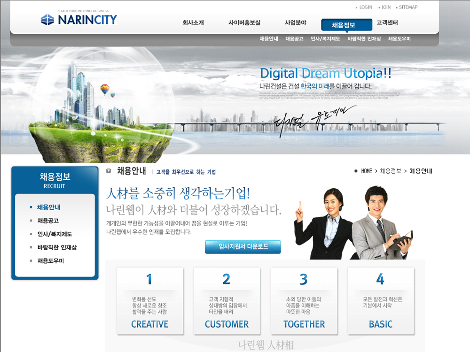Open the 고객센터 menu item
470x352 pixels.
tap(387, 23)
